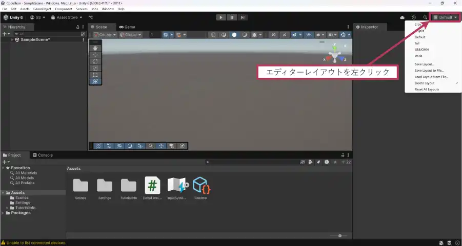The width and height of the screenshot is (462, 246).
Task: Select the Move tool in Scene
Action: pyautogui.click(x=96, y=55)
